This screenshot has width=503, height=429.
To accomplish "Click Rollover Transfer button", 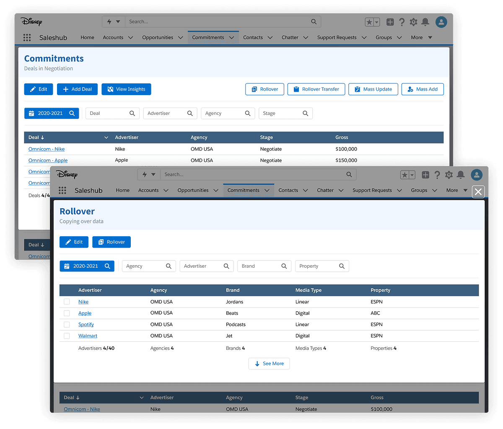I will [316, 89].
